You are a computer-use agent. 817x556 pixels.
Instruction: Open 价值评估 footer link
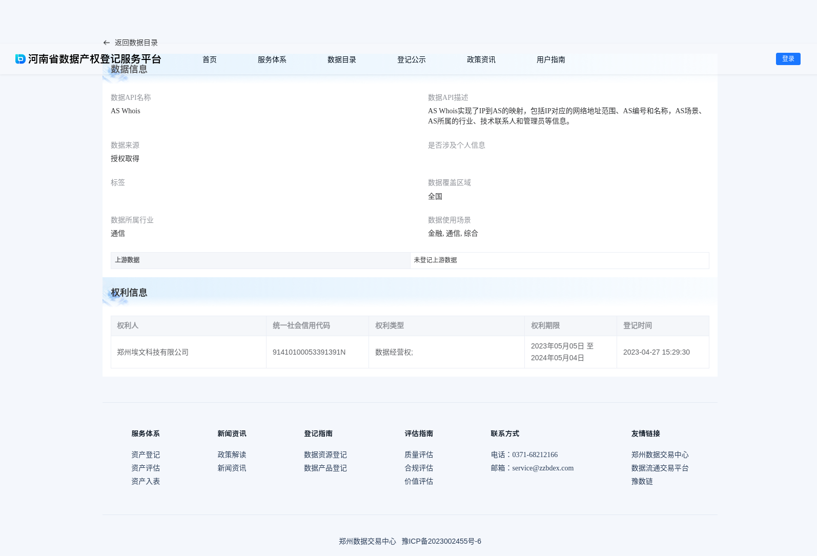[x=419, y=481]
